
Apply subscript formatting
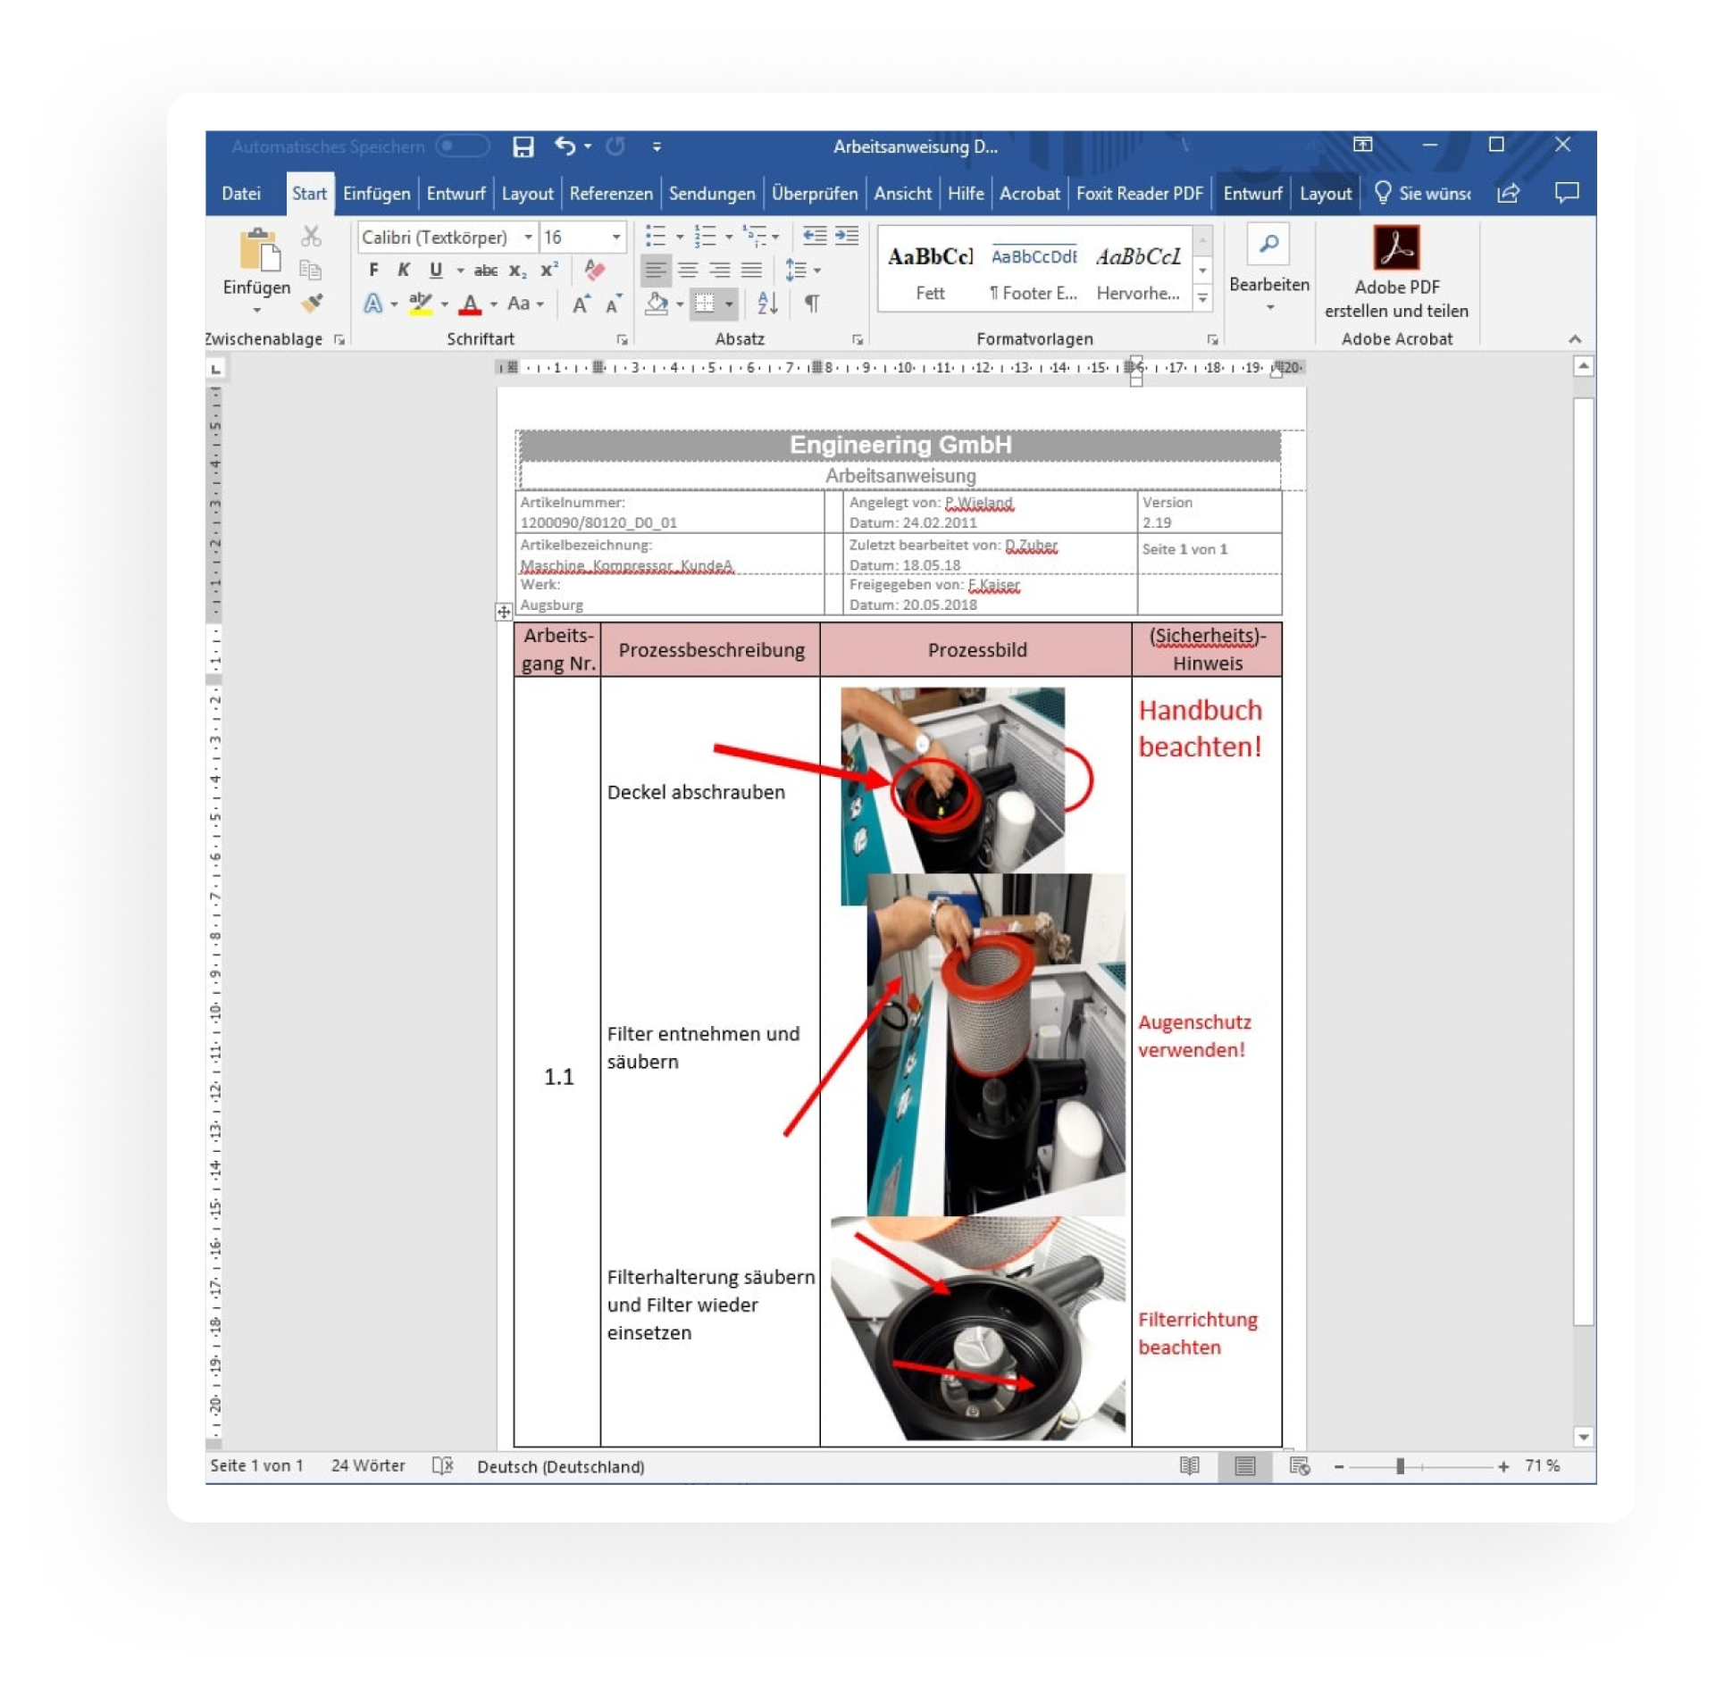518,270
